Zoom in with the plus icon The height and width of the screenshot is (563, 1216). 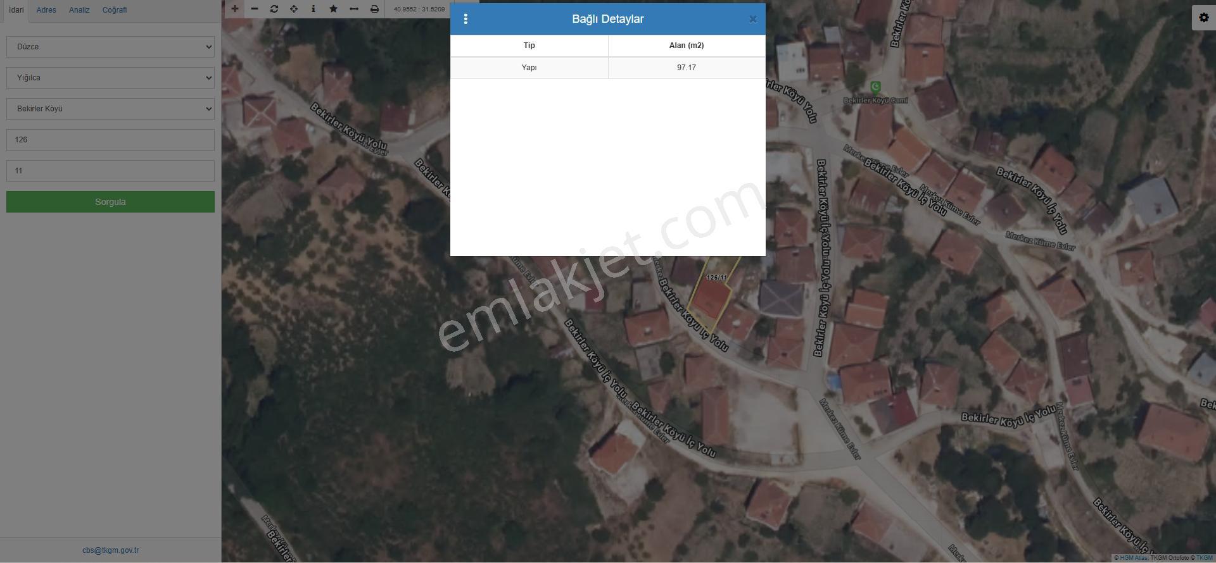[x=234, y=9]
